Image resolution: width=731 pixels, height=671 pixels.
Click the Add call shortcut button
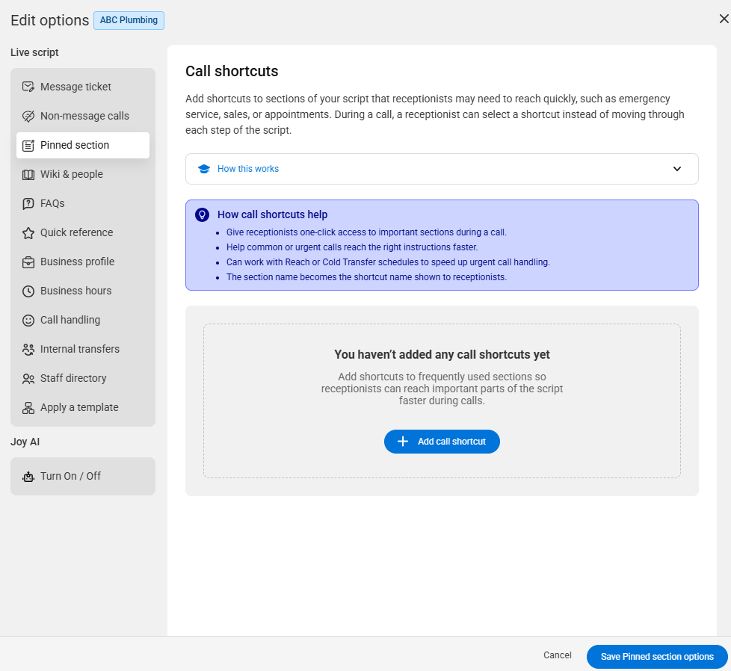click(x=442, y=442)
